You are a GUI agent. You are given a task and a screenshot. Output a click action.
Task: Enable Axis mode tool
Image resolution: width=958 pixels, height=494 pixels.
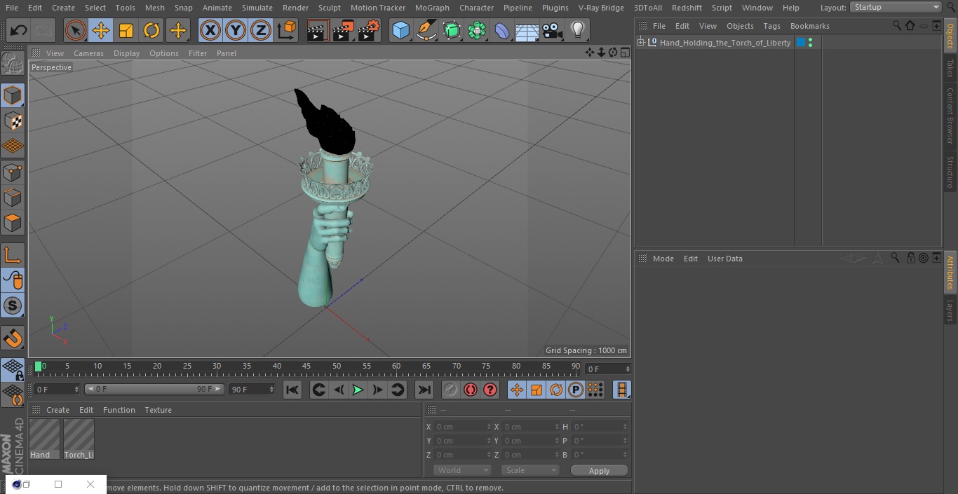tap(13, 255)
